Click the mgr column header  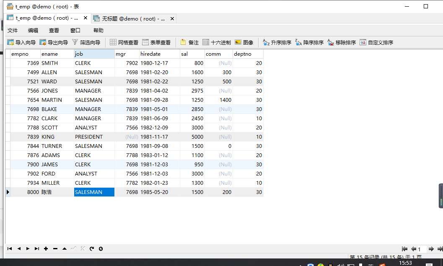pos(127,54)
